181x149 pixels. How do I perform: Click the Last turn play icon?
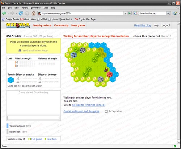coord(45,139)
